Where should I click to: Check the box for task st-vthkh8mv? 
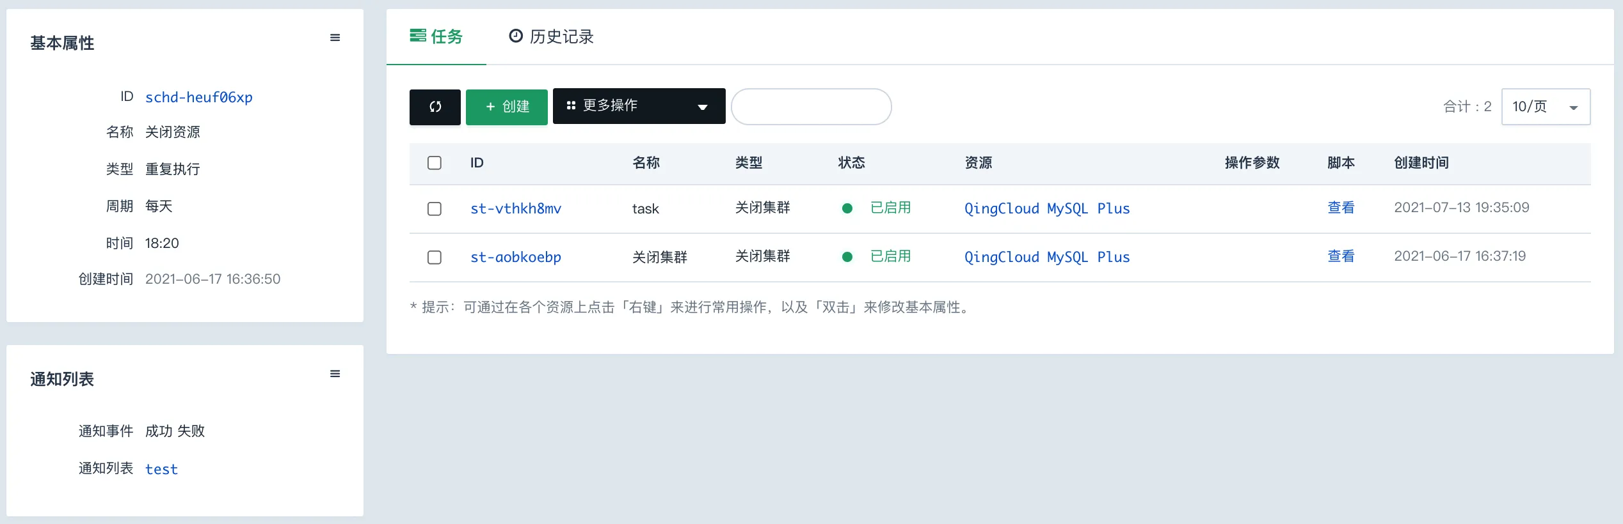435,209
